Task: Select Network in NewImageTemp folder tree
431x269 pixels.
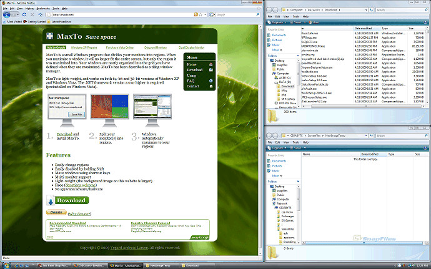Action: [x=282, y=203]
